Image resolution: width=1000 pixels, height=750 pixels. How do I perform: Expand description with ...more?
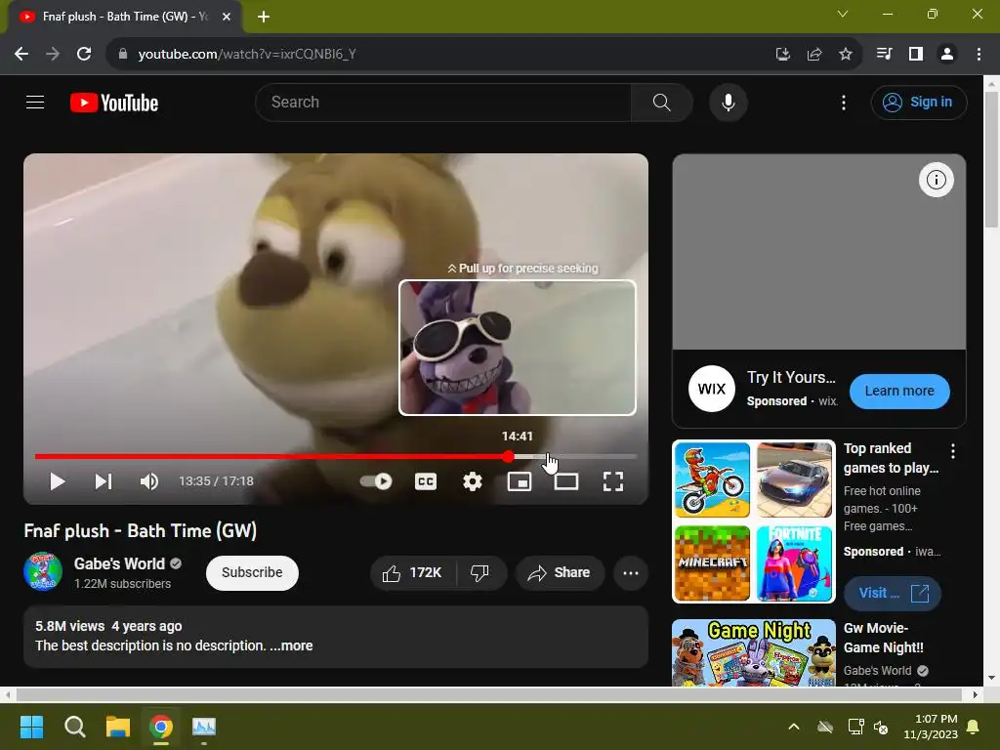point(291,646)
